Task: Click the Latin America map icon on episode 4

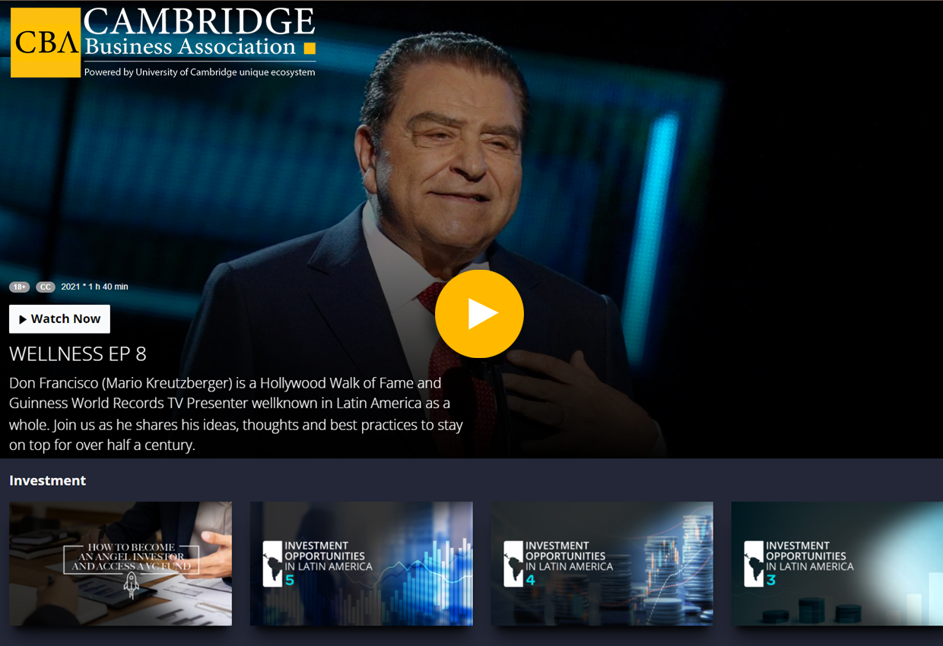Action: [513, 563]
